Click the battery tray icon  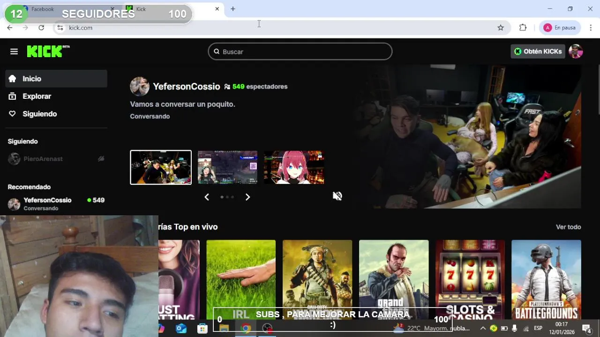(504, 329)
